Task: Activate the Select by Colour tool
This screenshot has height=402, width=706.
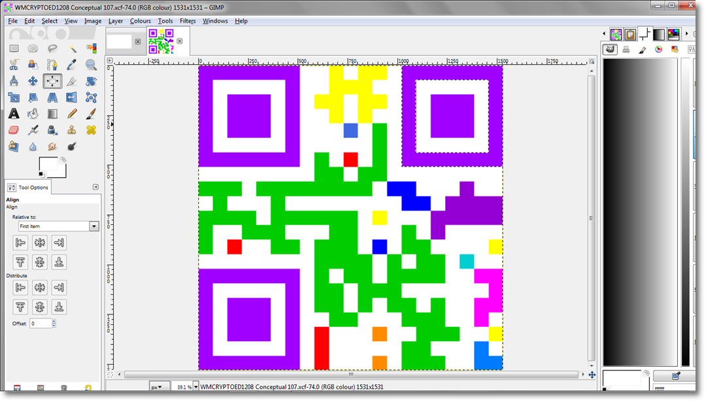Action: pos(91,48)
